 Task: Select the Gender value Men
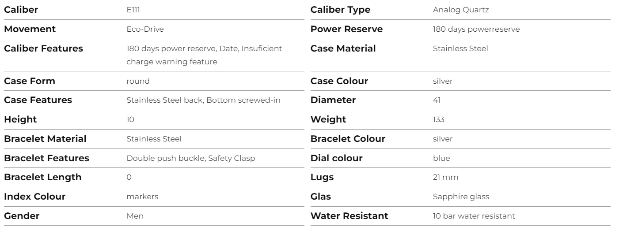coord(135,216)
